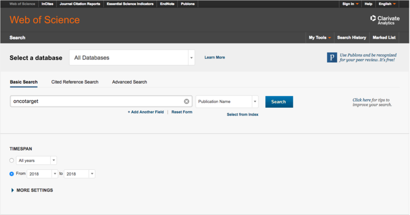The height and width of the screenshot is (215, 410).
Task: Open the English language menu
Action: tap(387, 4)
